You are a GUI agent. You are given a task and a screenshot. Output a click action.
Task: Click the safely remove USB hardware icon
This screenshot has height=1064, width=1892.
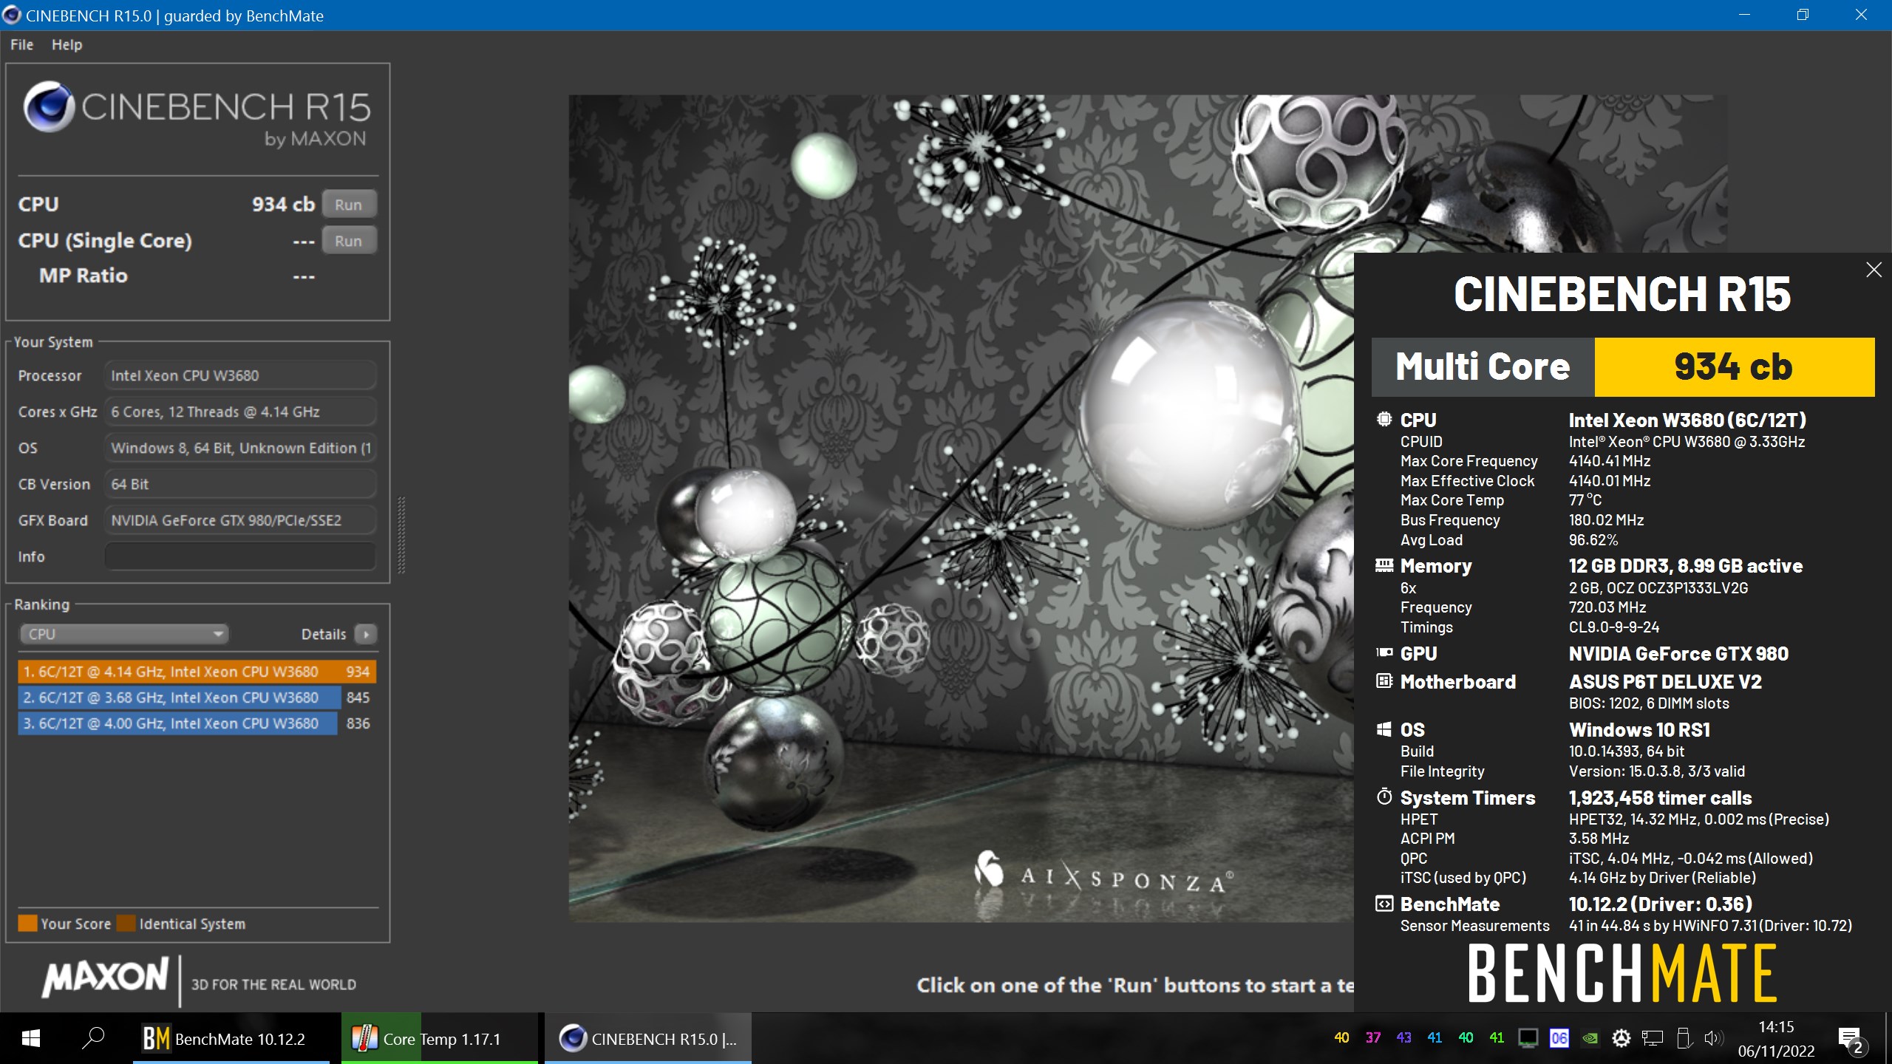1684,1038
